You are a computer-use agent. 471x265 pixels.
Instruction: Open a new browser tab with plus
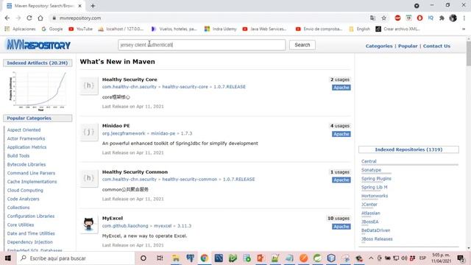pyautogui.click(x=93, y=6)
